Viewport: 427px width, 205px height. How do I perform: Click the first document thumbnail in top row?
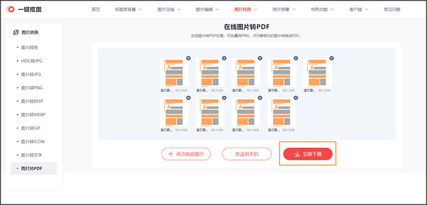point(174,72)
